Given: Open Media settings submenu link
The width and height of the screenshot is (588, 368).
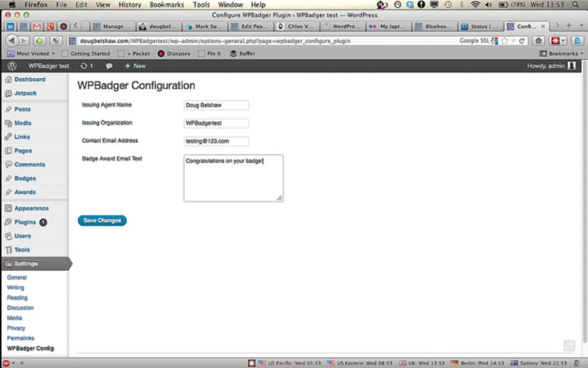Looking at the screenshot, I should point(14,318).
